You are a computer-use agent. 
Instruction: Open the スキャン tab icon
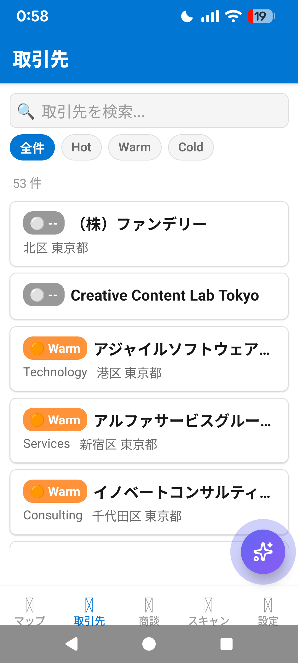tap(209, 605)
